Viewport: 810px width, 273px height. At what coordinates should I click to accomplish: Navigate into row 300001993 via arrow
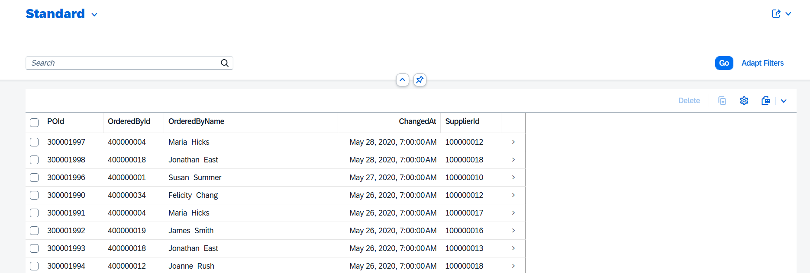(513, 248)
